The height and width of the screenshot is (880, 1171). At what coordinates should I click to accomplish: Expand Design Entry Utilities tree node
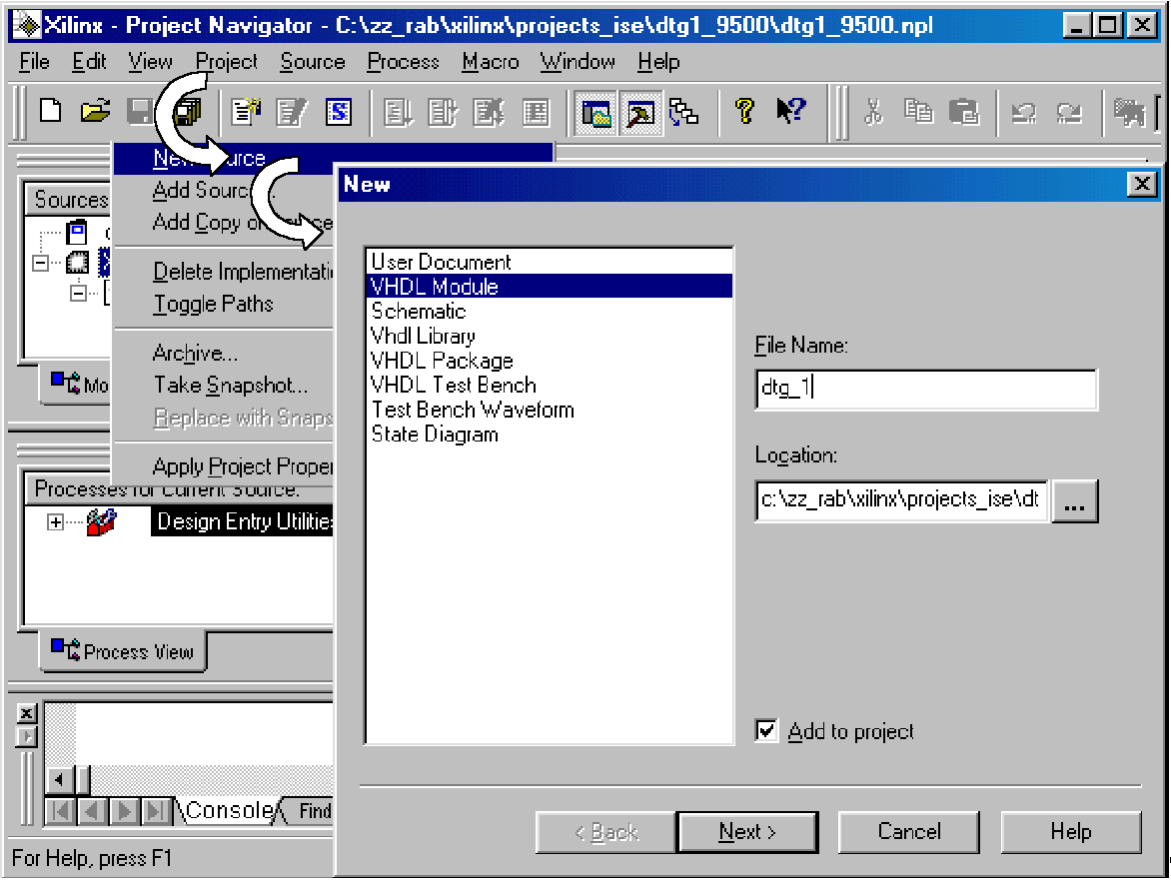pos(55,521)
